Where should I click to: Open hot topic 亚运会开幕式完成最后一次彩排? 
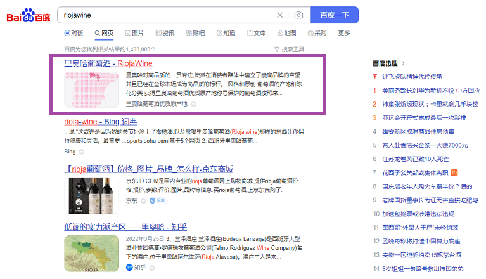point(424,118)
